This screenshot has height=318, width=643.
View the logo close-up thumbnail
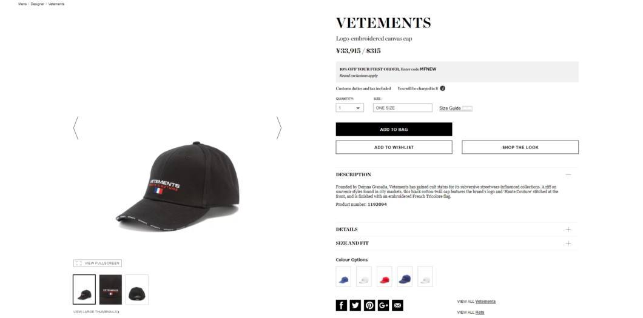point(110,290)
